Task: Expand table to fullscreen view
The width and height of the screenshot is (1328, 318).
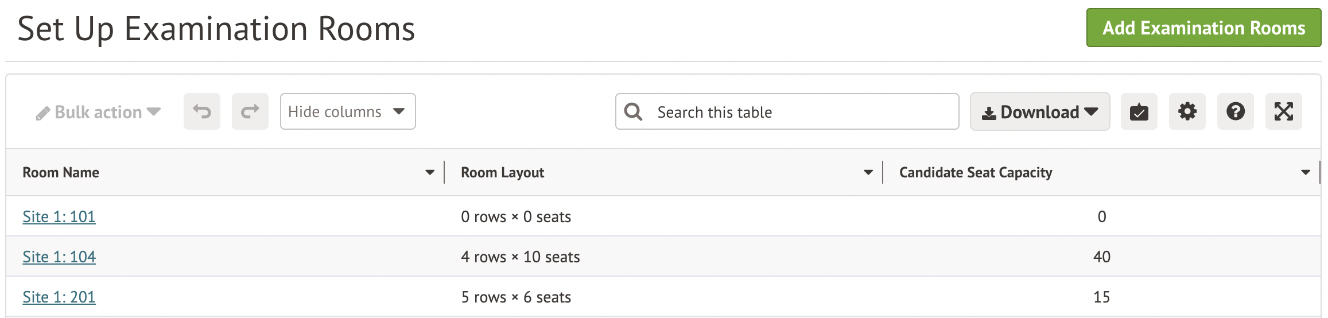Action: click(1284, 111)
